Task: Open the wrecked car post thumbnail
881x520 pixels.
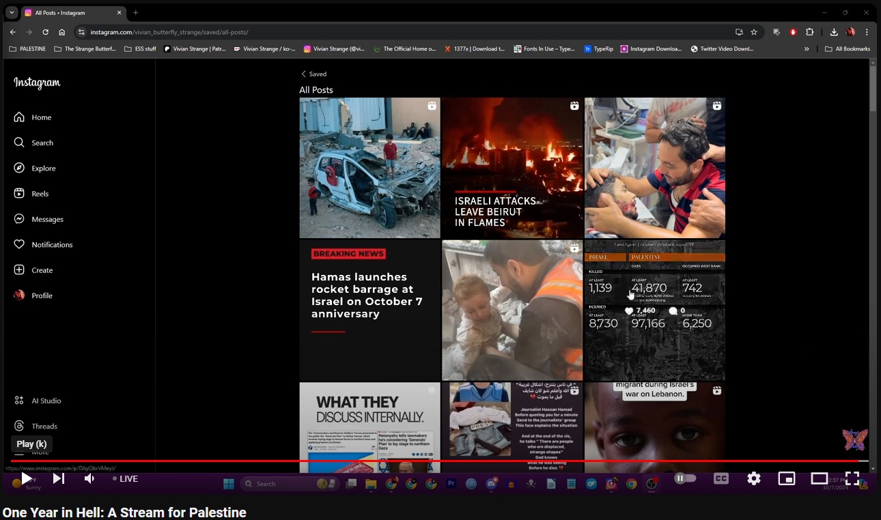Action: 369,168
